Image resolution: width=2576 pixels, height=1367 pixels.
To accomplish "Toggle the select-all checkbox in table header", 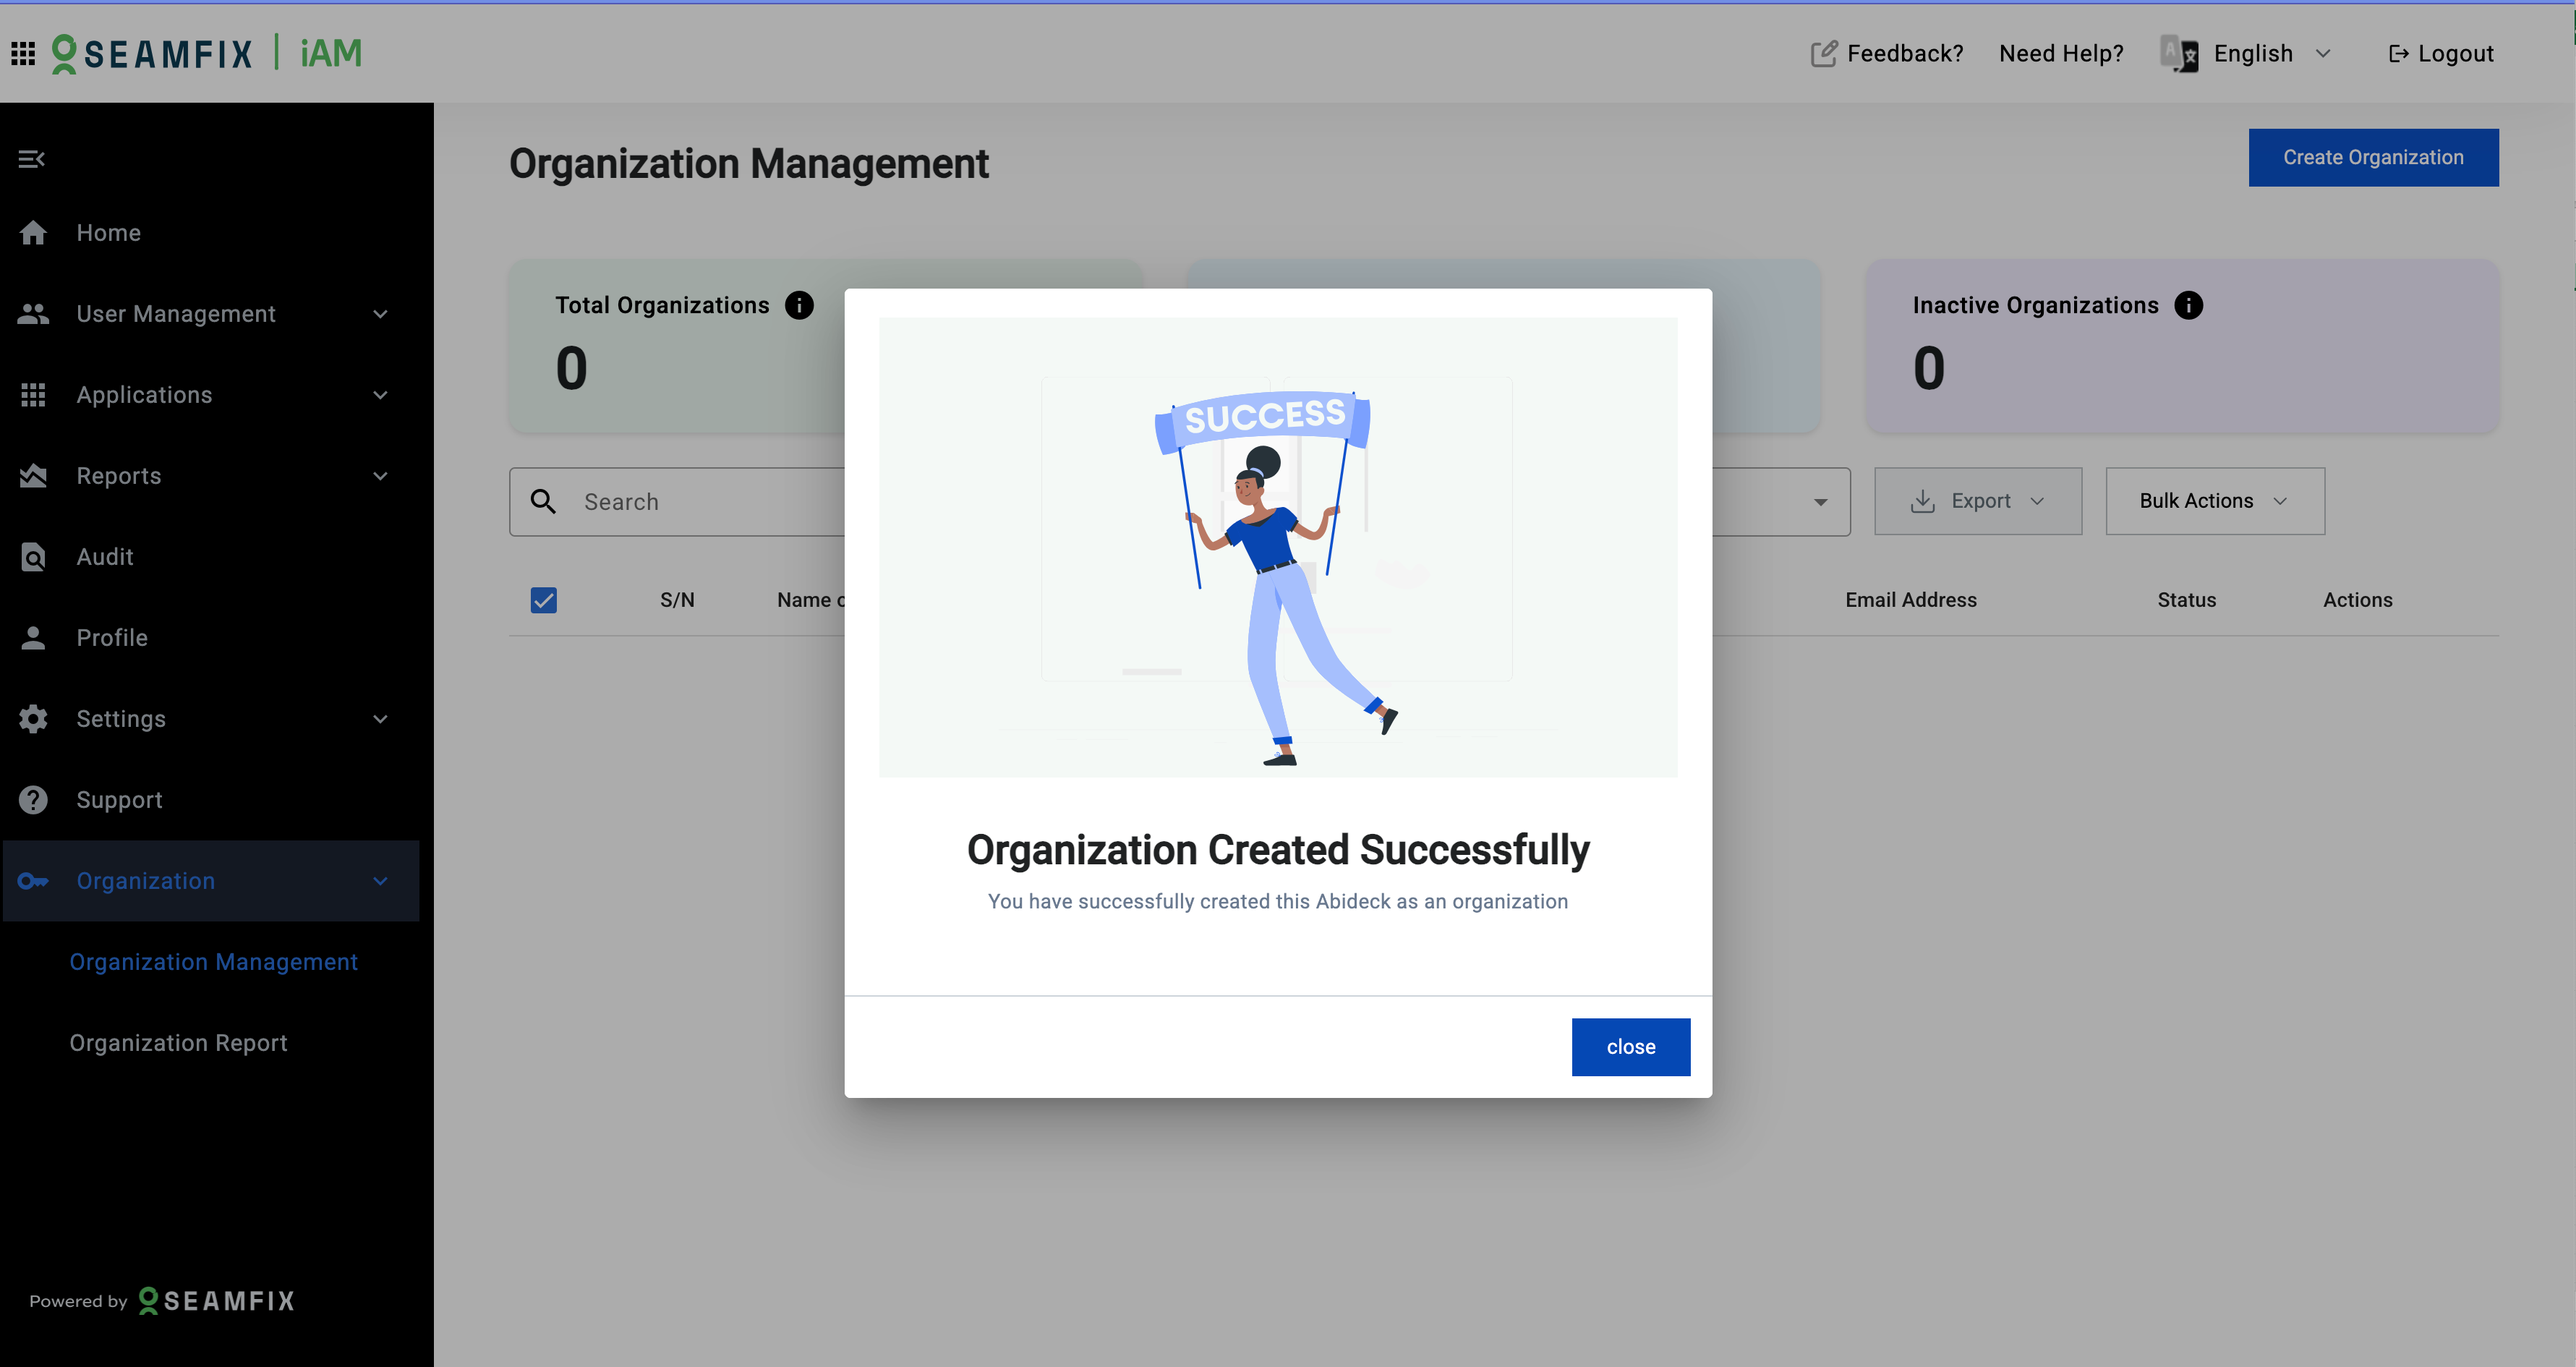I will point(544,600).
